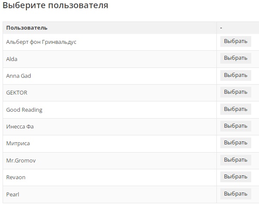Viewport: 259px width, 205px height.
Task: Choose Anna Gad via Выбрать button
Action: (x=235, y=75)
